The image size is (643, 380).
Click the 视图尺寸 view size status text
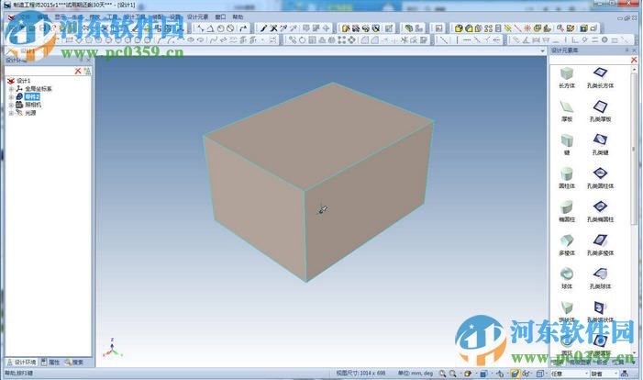360,374
